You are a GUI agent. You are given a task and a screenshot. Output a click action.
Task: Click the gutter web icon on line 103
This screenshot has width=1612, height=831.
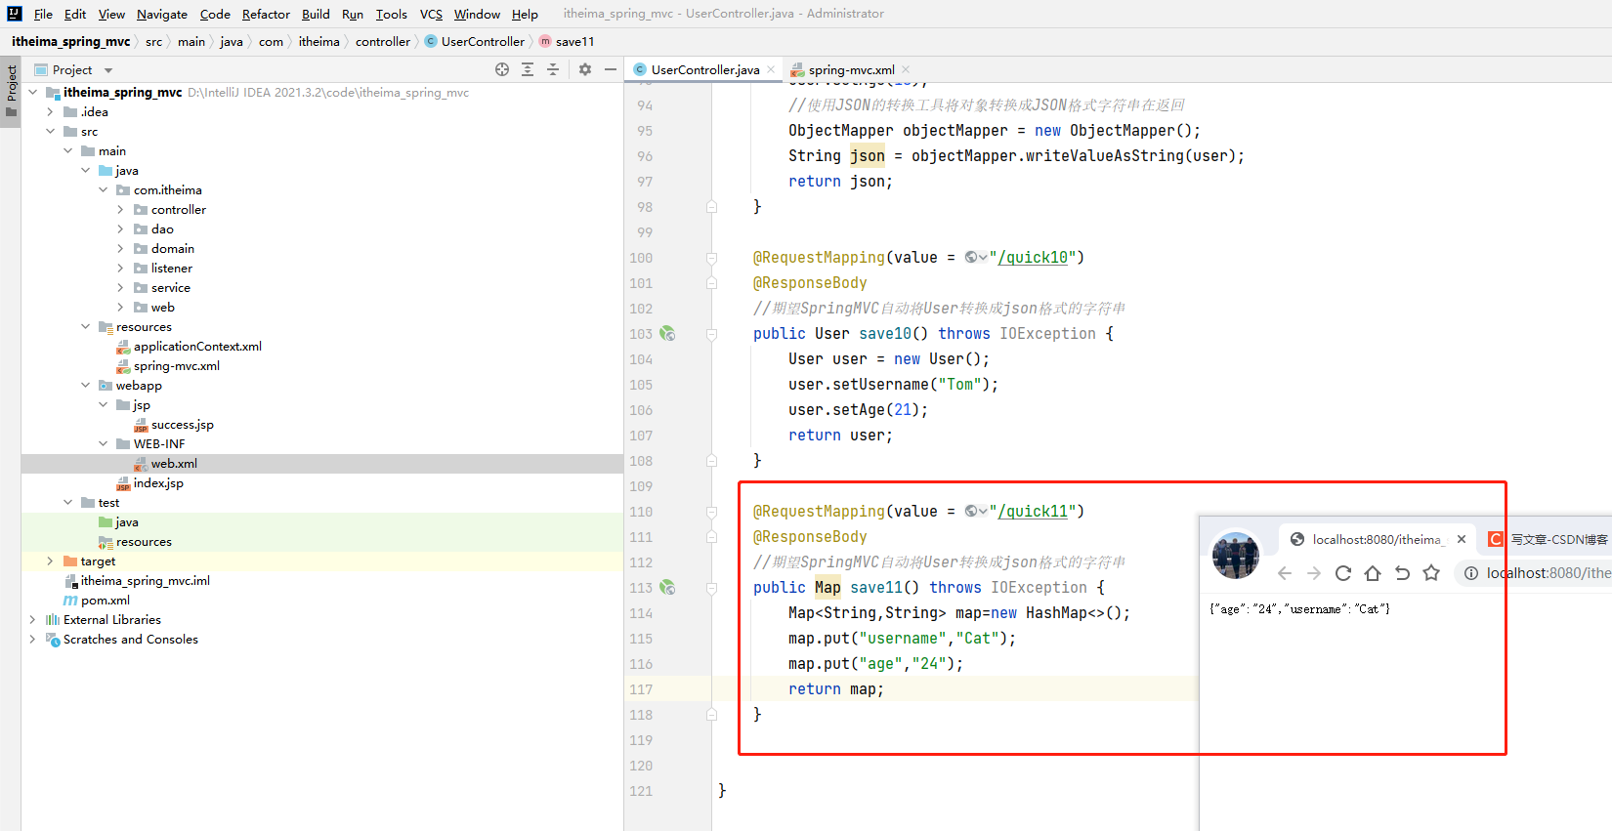(x=667, y=334)
